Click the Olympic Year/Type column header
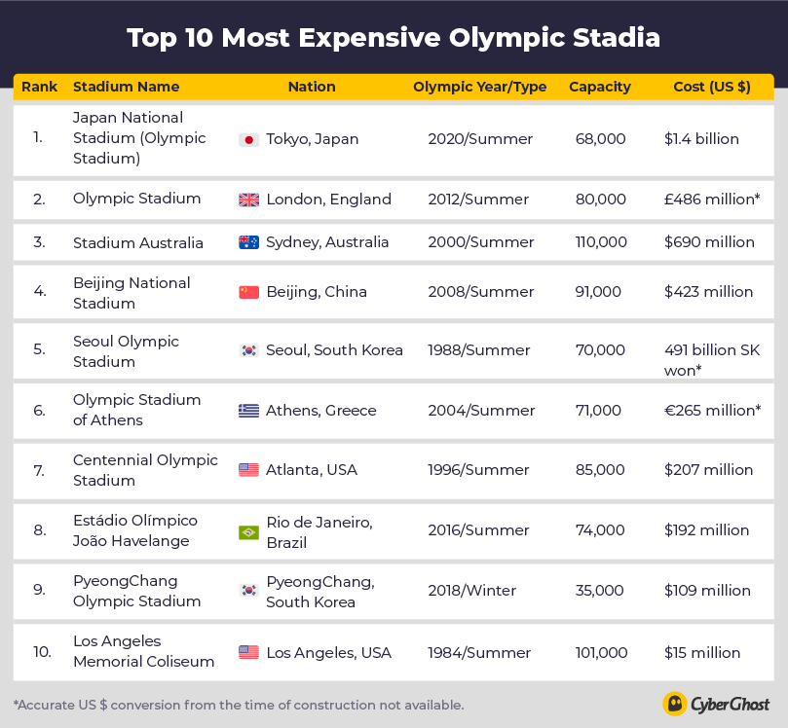The height and width of the screenshot is (728, 788). [x=480, y=87]
